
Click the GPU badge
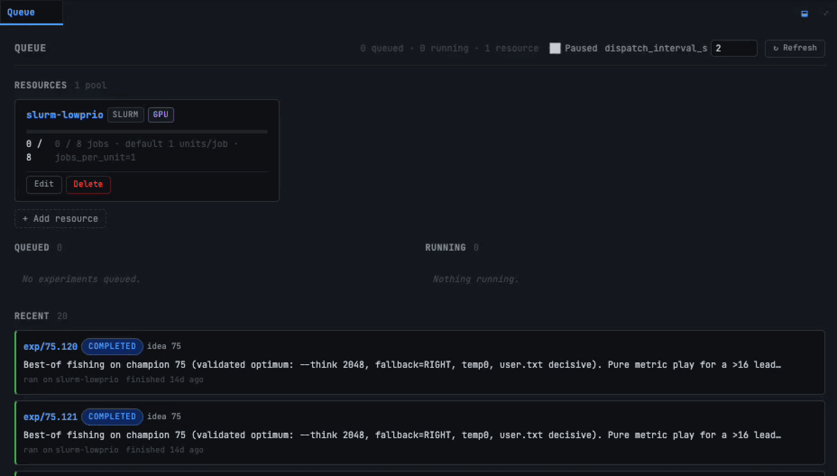(161, 114)
